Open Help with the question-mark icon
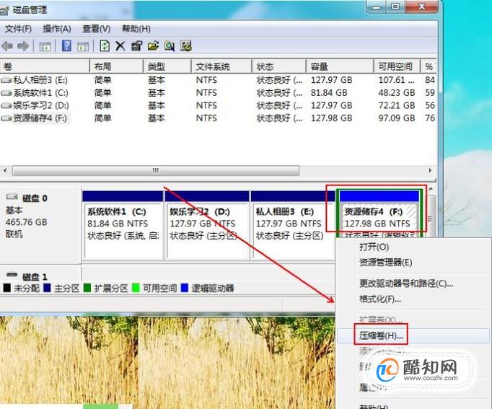This screenshot has width=492, height=409. pos(66,45)
